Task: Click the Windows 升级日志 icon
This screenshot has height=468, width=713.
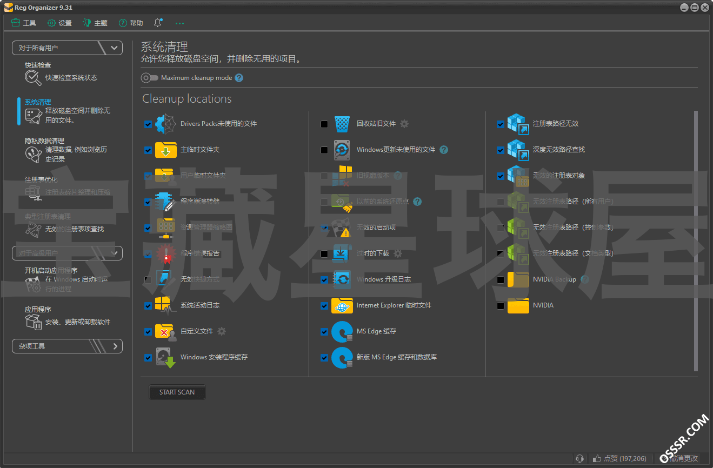Action: click(342, 279)
